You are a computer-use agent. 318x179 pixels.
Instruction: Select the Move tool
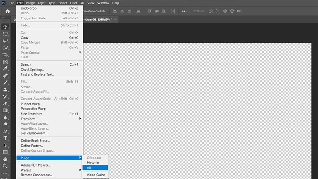point(5,27)
